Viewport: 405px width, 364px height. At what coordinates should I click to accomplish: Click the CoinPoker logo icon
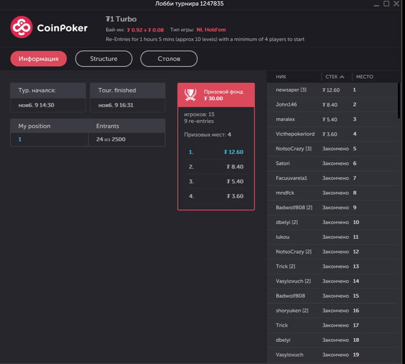(x=21, y=27)
